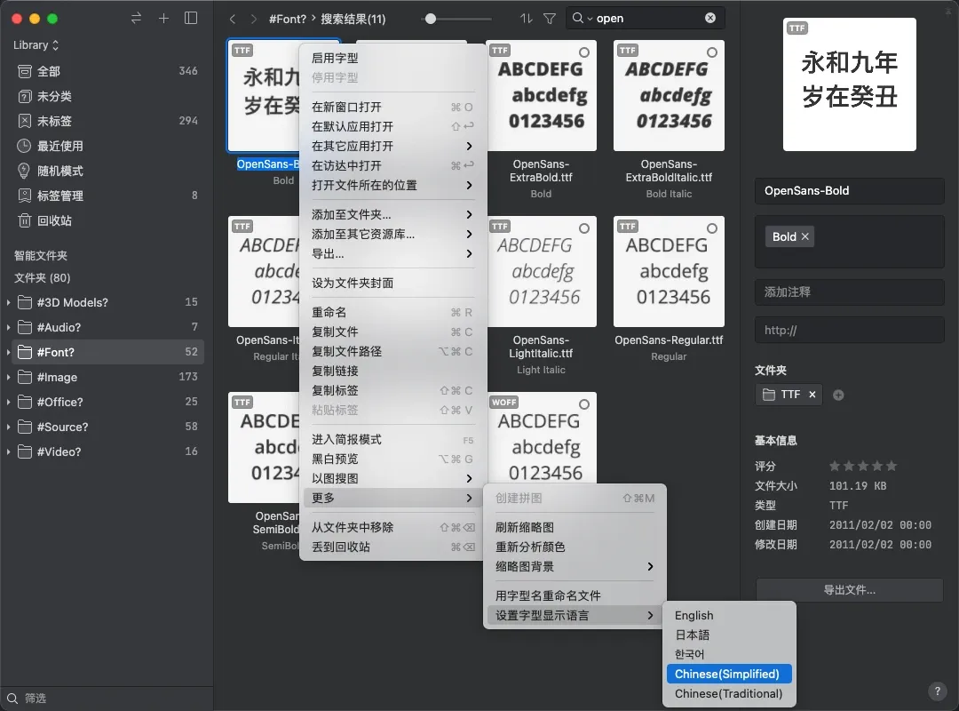Remove the TTF folder with its x

coord(812,395)
